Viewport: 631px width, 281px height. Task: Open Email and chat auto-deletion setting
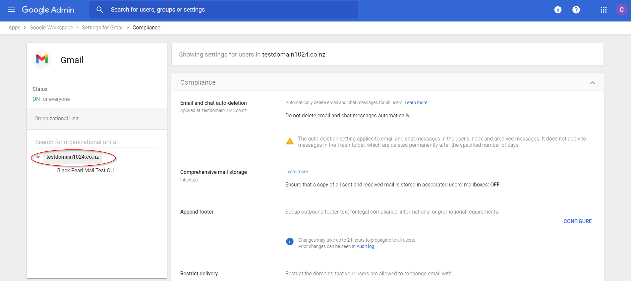tap(213, 103)
